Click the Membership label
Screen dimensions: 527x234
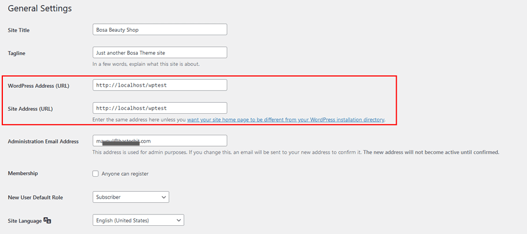[23, 173]
